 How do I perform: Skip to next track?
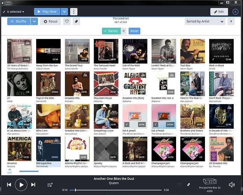pyautogui.click(x=33, y=184)
